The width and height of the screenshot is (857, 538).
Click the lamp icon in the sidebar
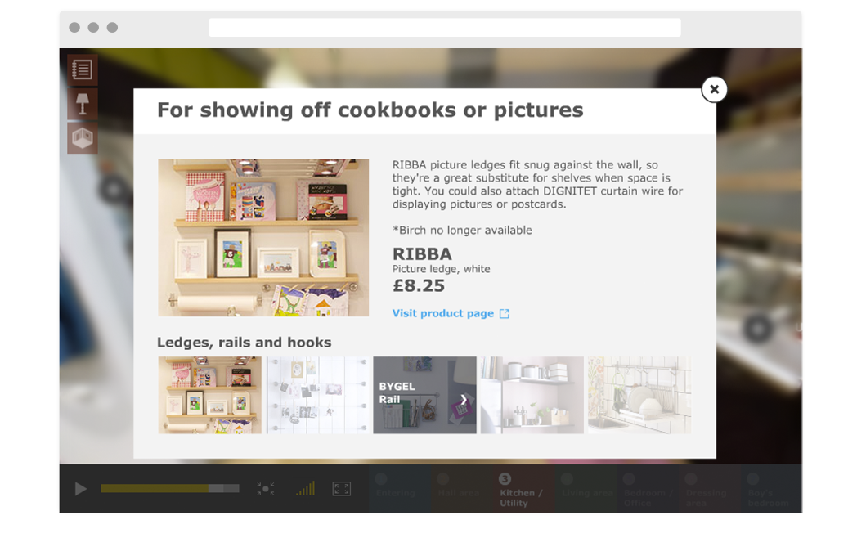(x=83, y=103)
